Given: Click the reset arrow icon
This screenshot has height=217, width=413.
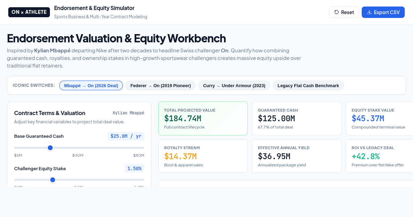Looking at the screenshot, I should tap(337, 12).
